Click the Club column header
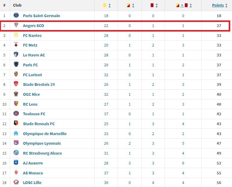 (17, 5)
